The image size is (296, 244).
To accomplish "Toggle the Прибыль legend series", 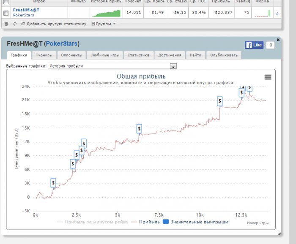I will click(x=145, y=222).
